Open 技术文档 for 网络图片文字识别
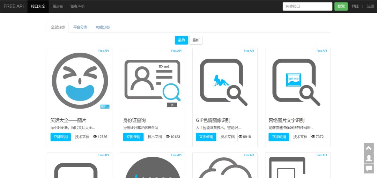Viewport: 377px width, 178px height. click(x=300, y=137)
